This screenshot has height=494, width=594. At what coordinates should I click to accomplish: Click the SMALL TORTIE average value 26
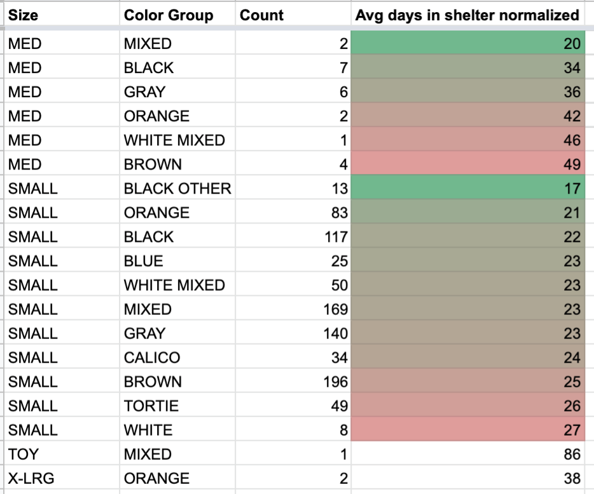[x=468, y=406]
